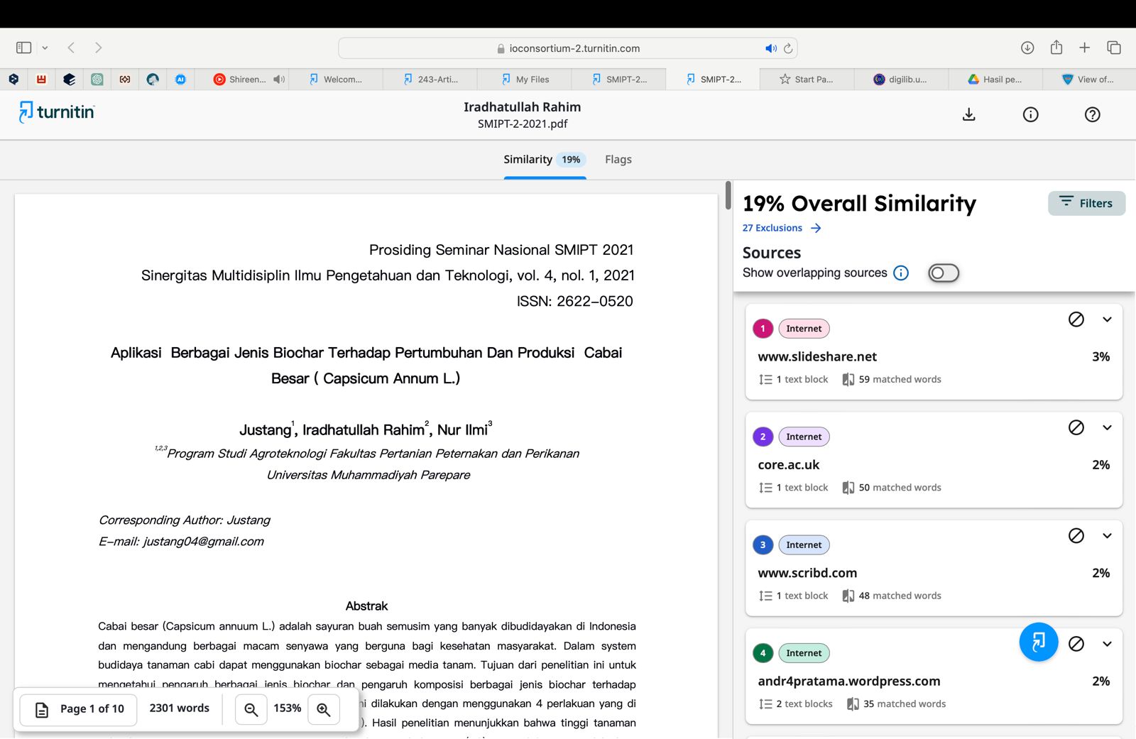Open Page 1 of 10 selector
Viewport: 1136px width, 739px height.
pos(79,708)
